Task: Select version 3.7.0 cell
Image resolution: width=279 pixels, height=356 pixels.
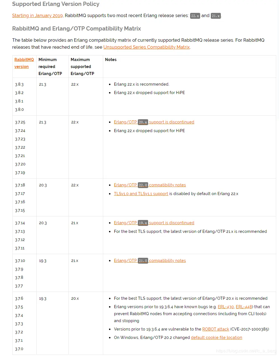Action: point(19,349)
